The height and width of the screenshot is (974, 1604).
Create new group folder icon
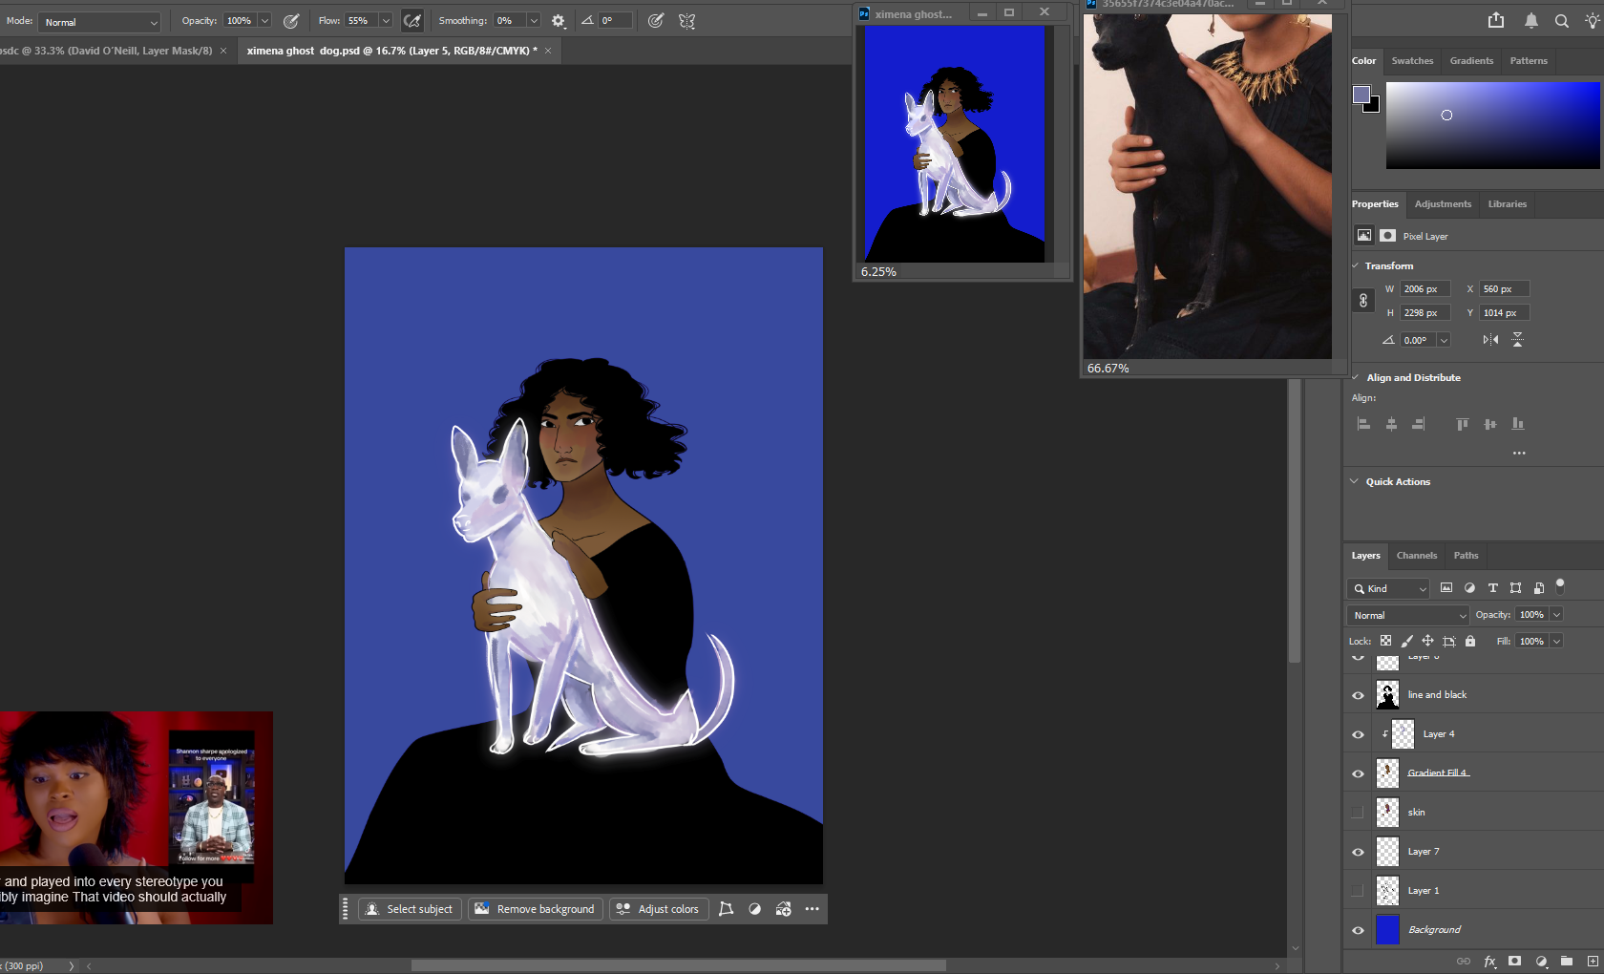pyautogui.click(x=1567, y=962)
